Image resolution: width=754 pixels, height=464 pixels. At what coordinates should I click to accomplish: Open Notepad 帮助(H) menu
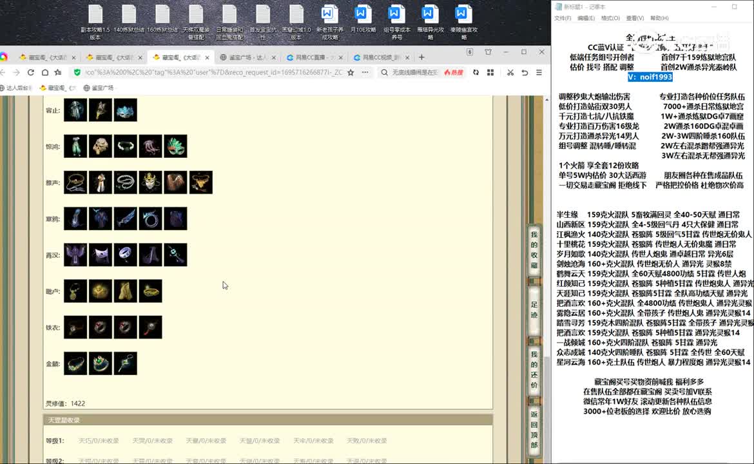[x=659, y=18]
